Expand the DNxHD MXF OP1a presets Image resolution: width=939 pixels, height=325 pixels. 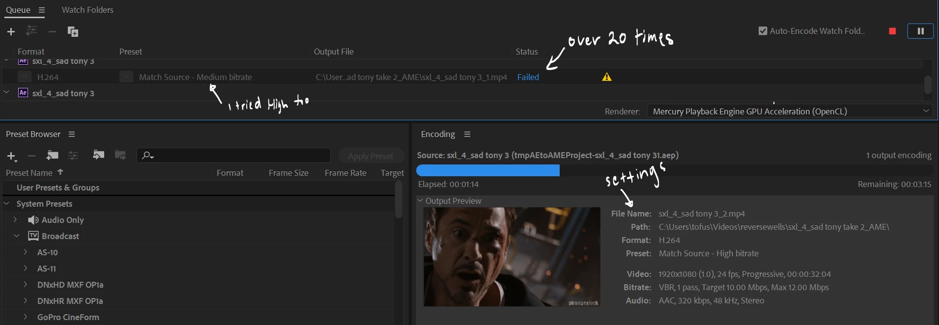click(26, 284)
